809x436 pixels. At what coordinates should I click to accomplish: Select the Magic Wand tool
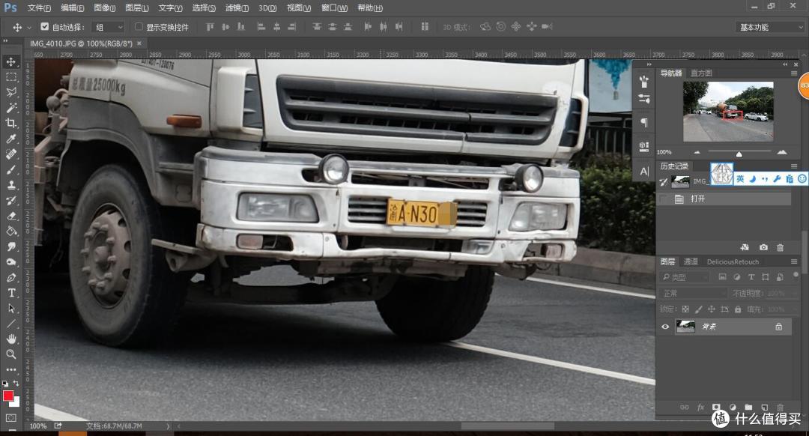coord(11,108)
